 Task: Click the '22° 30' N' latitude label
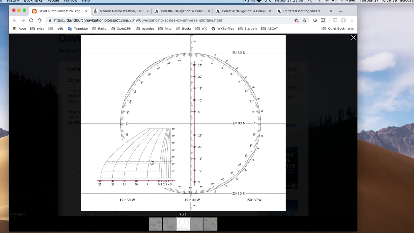pos(239,194)
